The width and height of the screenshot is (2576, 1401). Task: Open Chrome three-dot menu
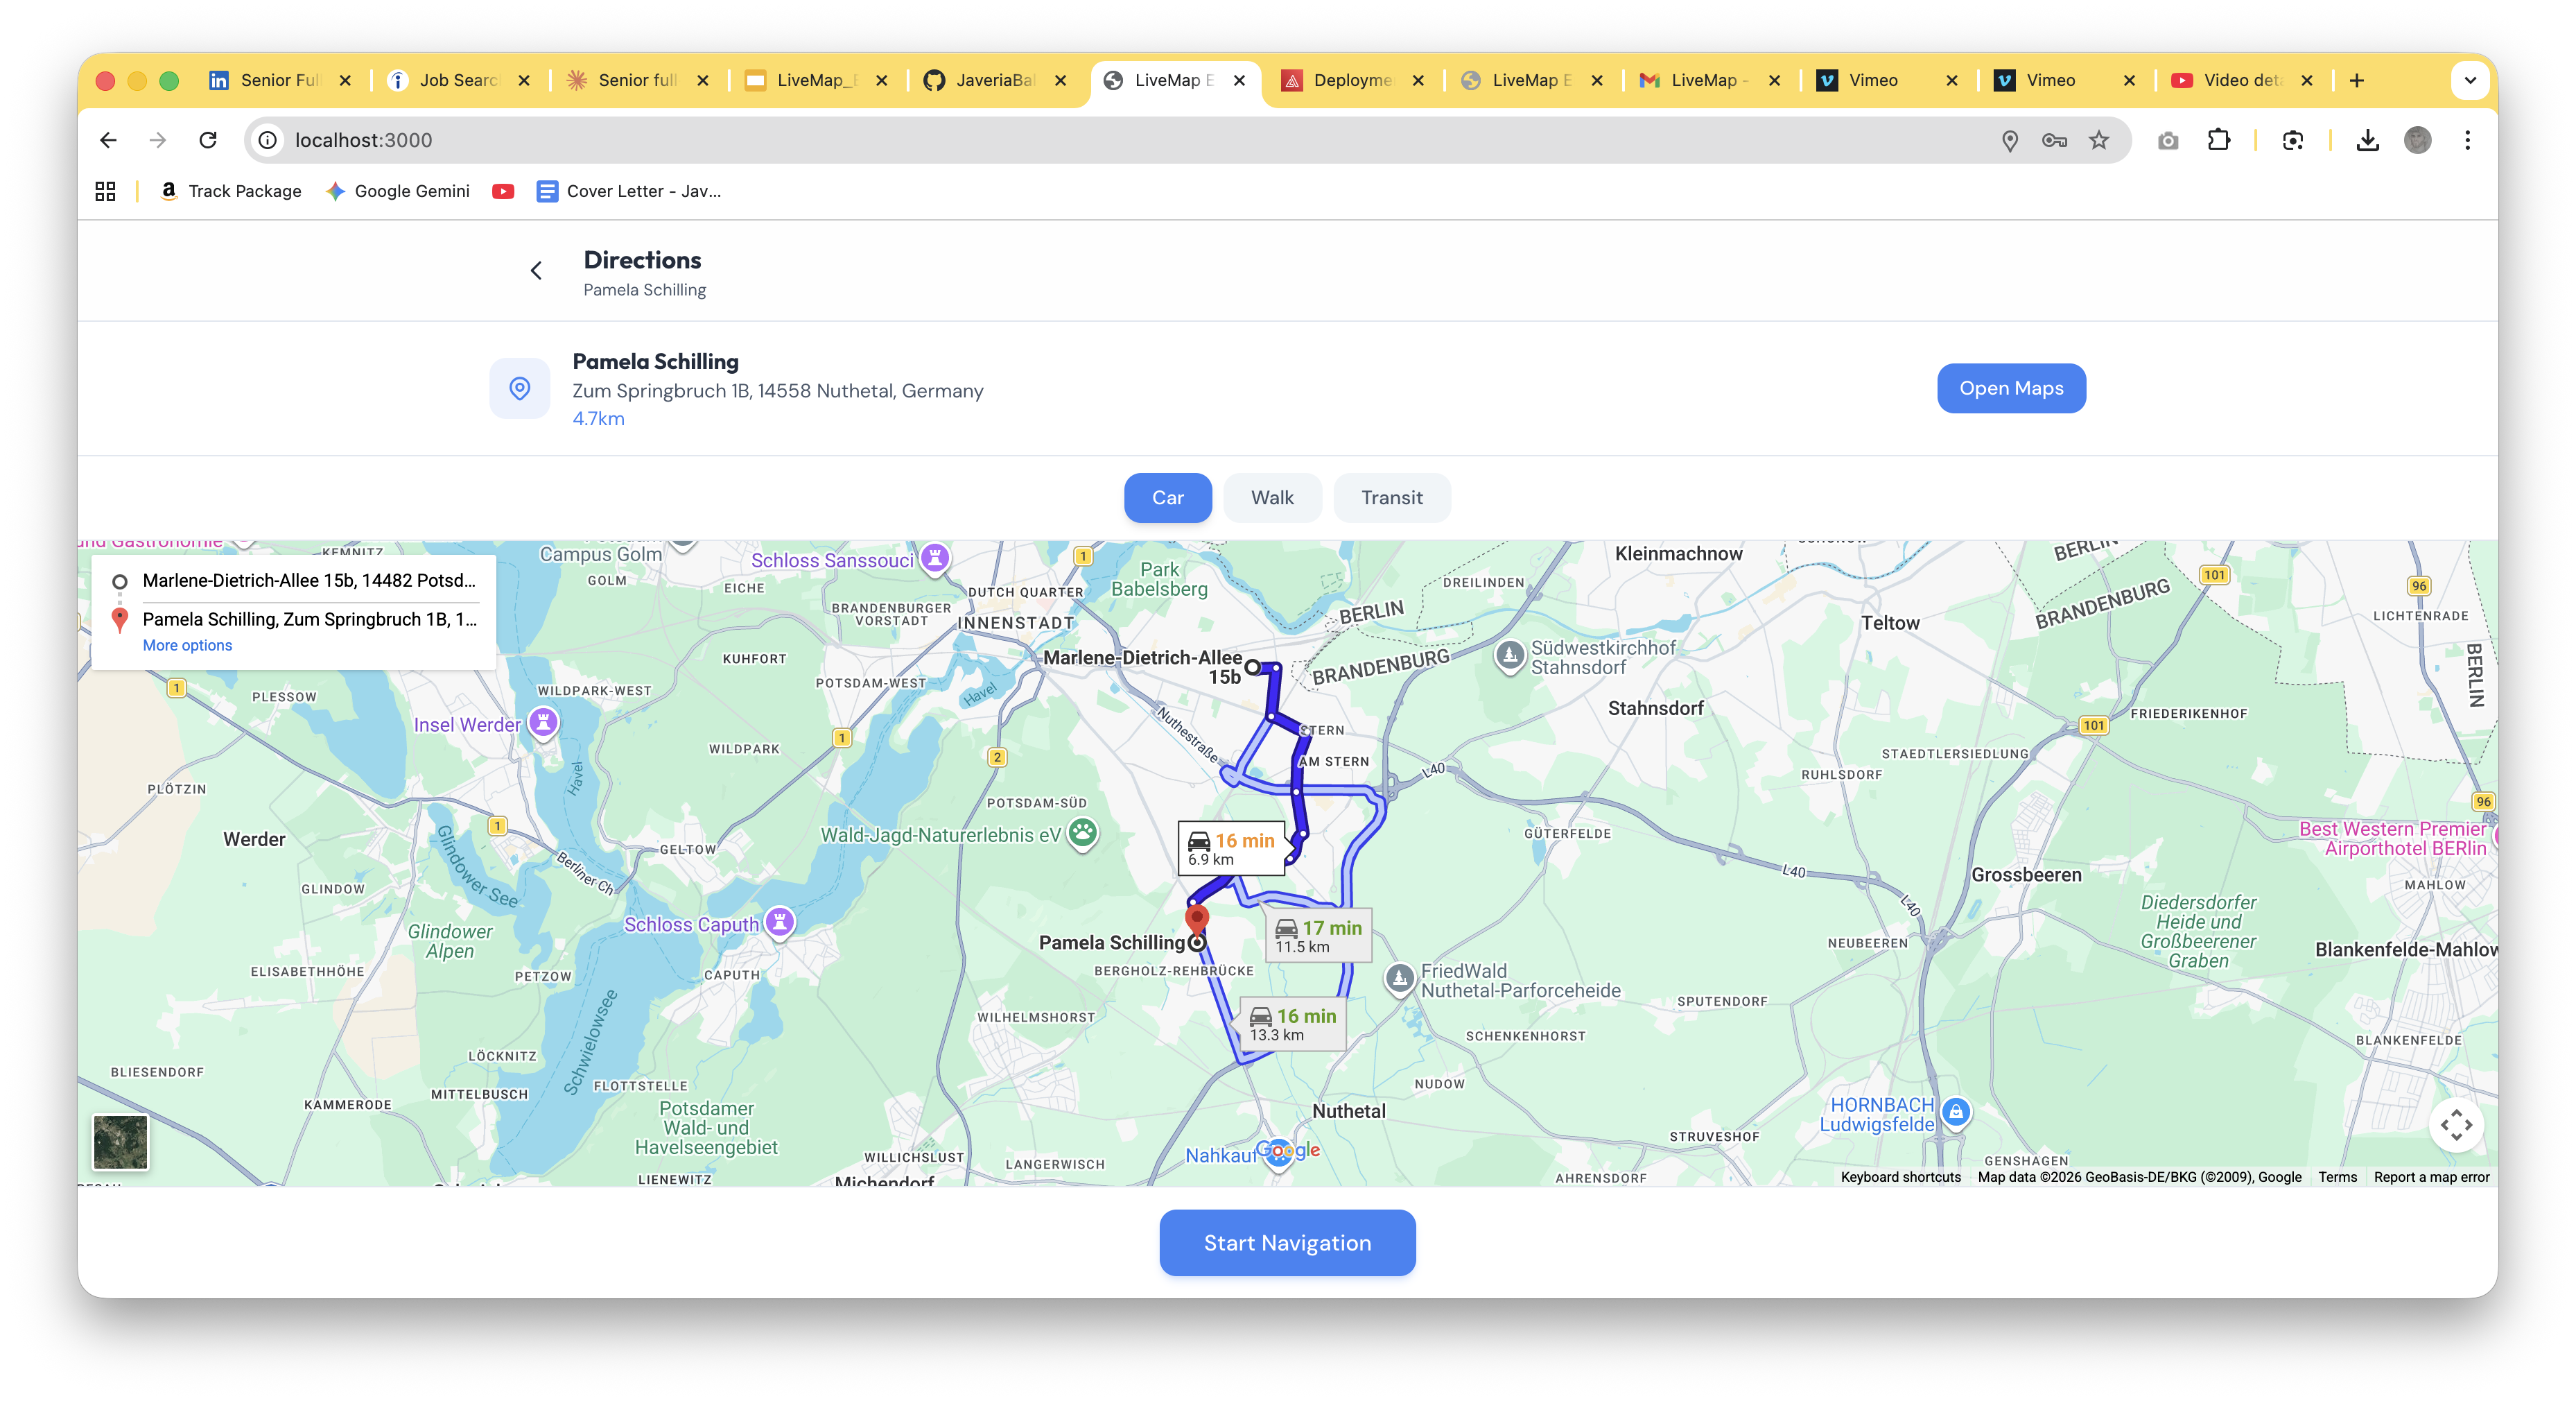tap(2467, 140)
